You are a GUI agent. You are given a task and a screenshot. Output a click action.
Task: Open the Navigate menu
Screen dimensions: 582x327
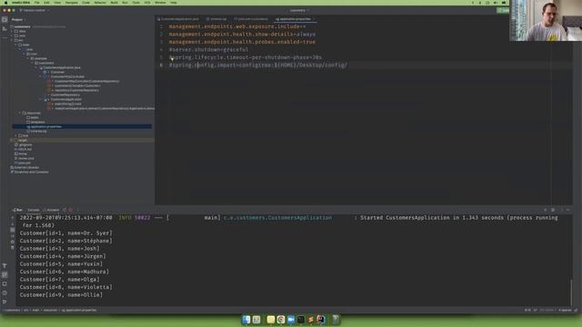(x=71, y=3)
